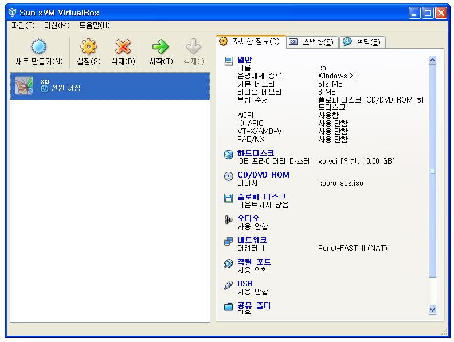This screenshot has height=342, width=454.
Task: Click the VT-X/AMD-V label
Action: (x=260, y=131)
